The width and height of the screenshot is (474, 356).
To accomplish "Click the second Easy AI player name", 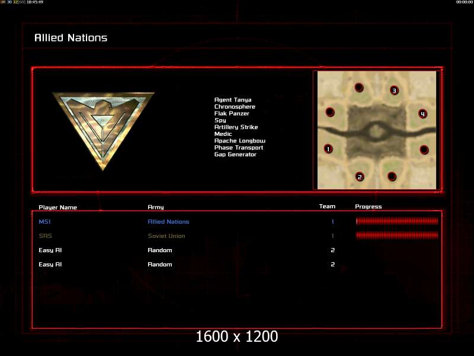I will click(50, 264).
